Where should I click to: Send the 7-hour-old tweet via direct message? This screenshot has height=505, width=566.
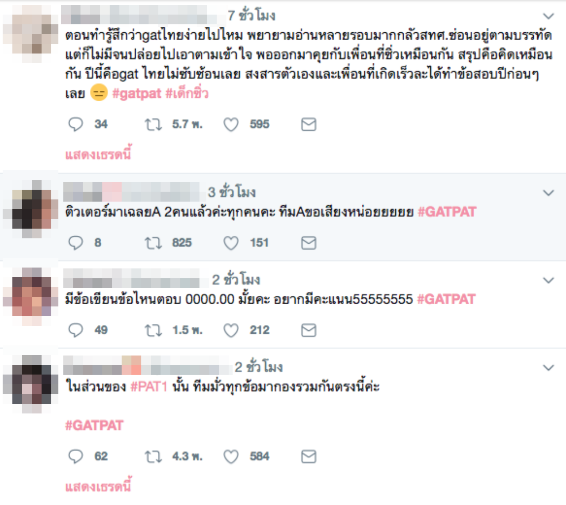pyautogui.click(x=309, y=125)
